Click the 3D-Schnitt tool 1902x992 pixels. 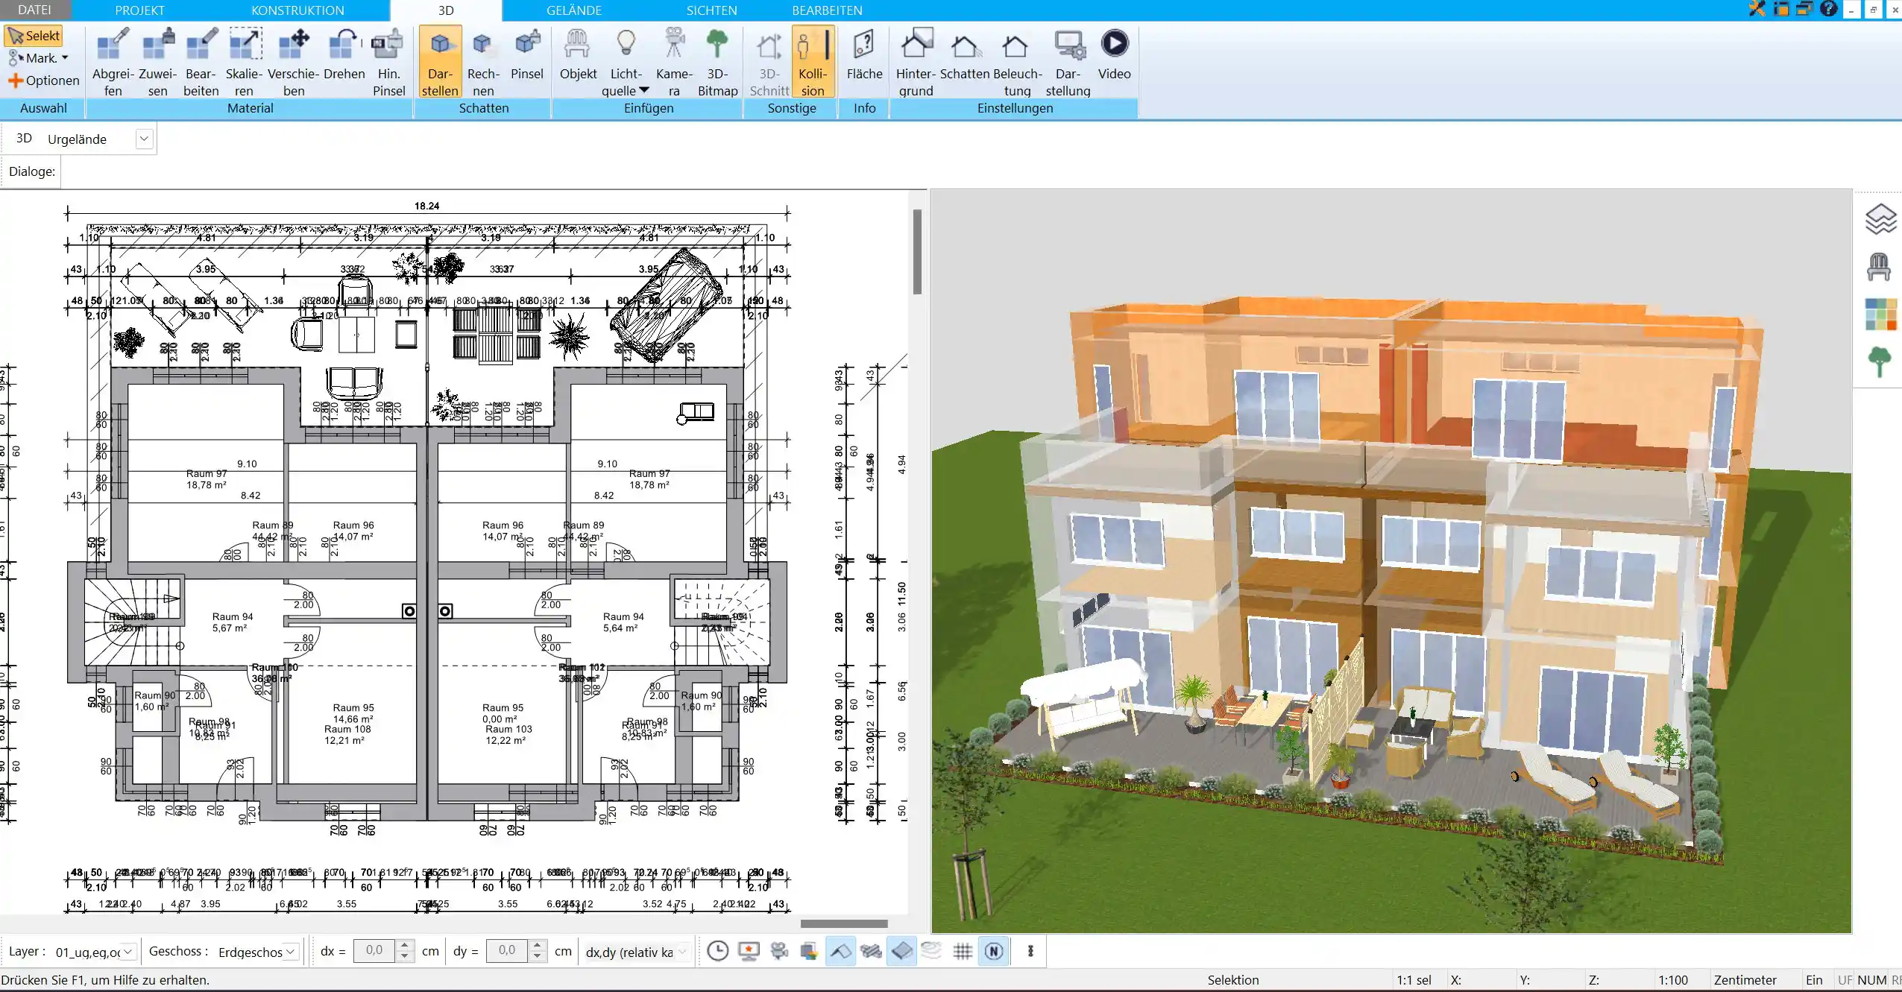click(769, 62)
